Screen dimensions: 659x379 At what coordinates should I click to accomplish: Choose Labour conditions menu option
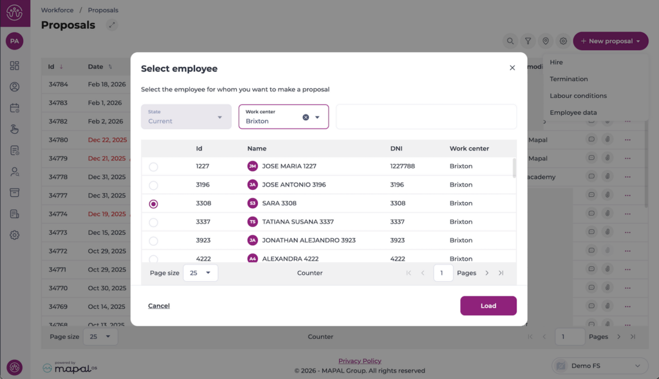click(578, 96)
